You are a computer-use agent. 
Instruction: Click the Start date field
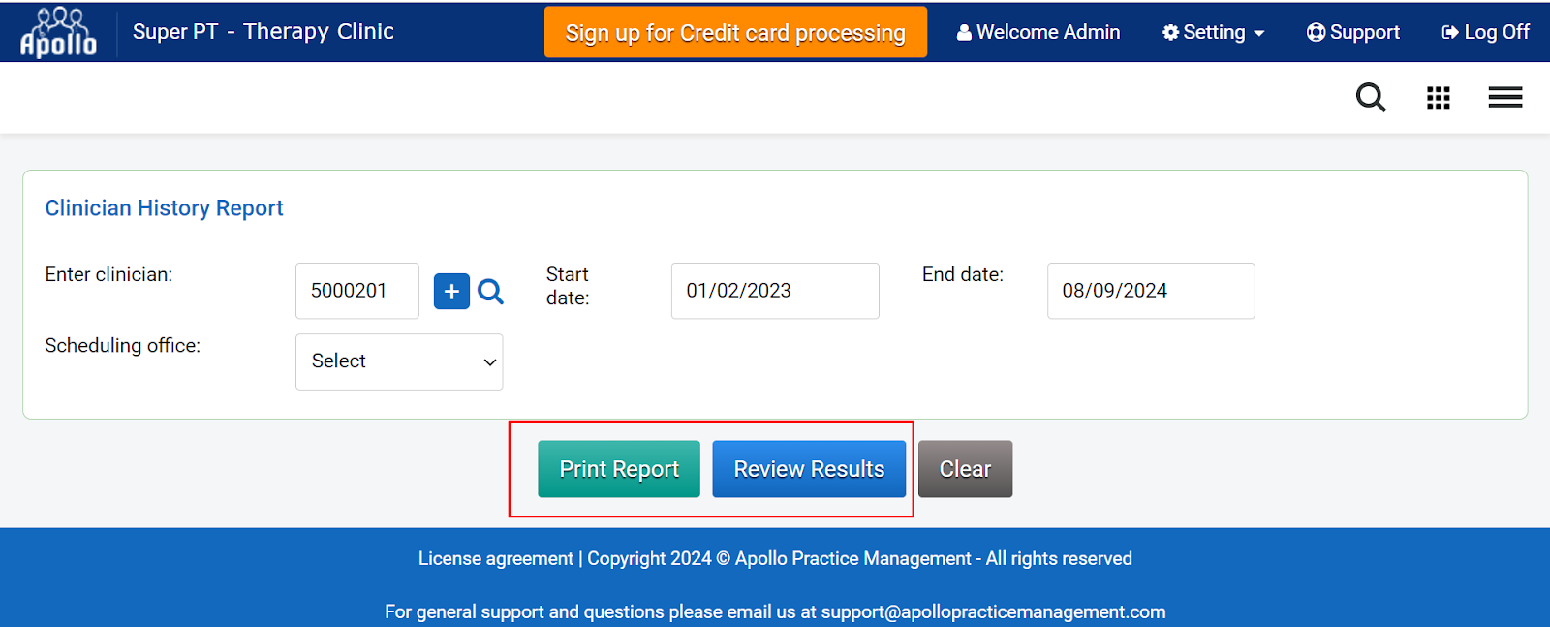click(x=775, y=291)
